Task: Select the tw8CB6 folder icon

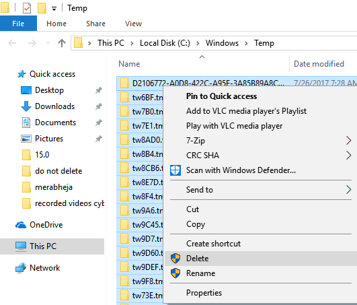Action: tap(124, 168)
